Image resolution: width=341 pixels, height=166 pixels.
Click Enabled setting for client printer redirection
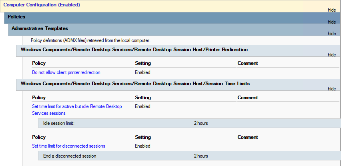[x=142, y=72]
